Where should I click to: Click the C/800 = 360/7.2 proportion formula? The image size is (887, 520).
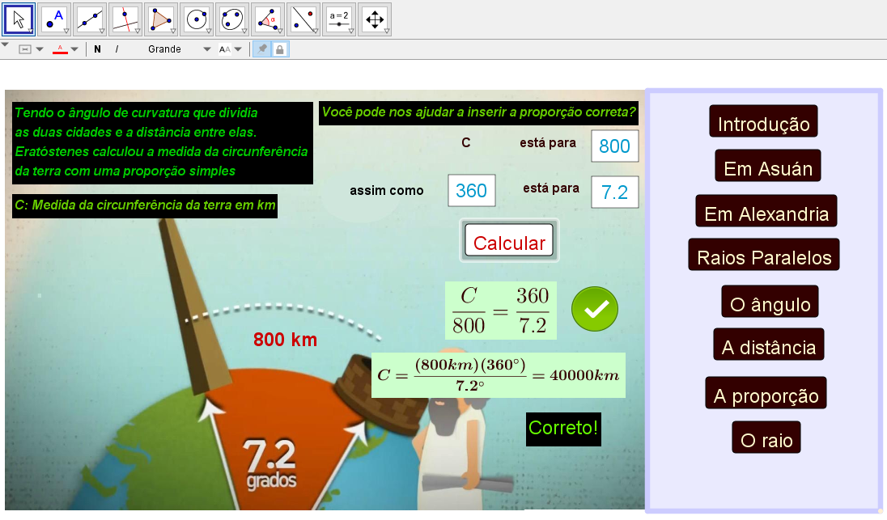pyautogui.click(x=501, y=311)
